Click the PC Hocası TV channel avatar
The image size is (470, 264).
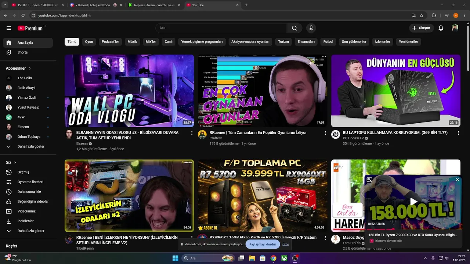click(x=336, y=134)
